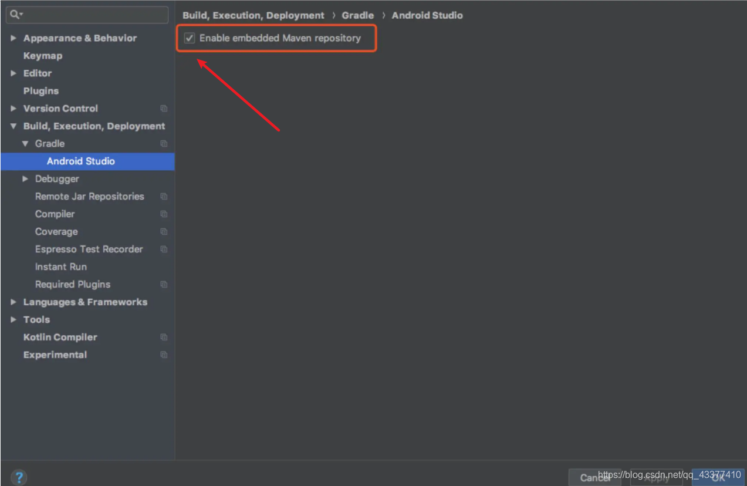This screenshot has height=486, width=747.
Task: Click project-level icon beside Version Control
Action: point(164,109)
